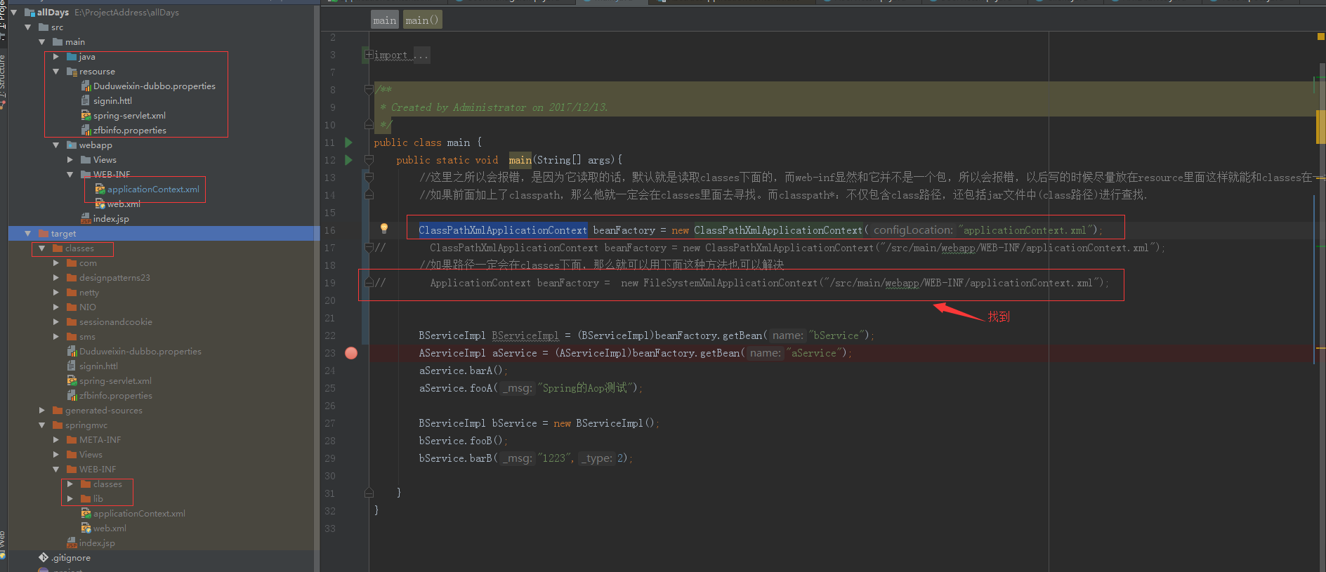Select the .gitignore file

[70, 557]
